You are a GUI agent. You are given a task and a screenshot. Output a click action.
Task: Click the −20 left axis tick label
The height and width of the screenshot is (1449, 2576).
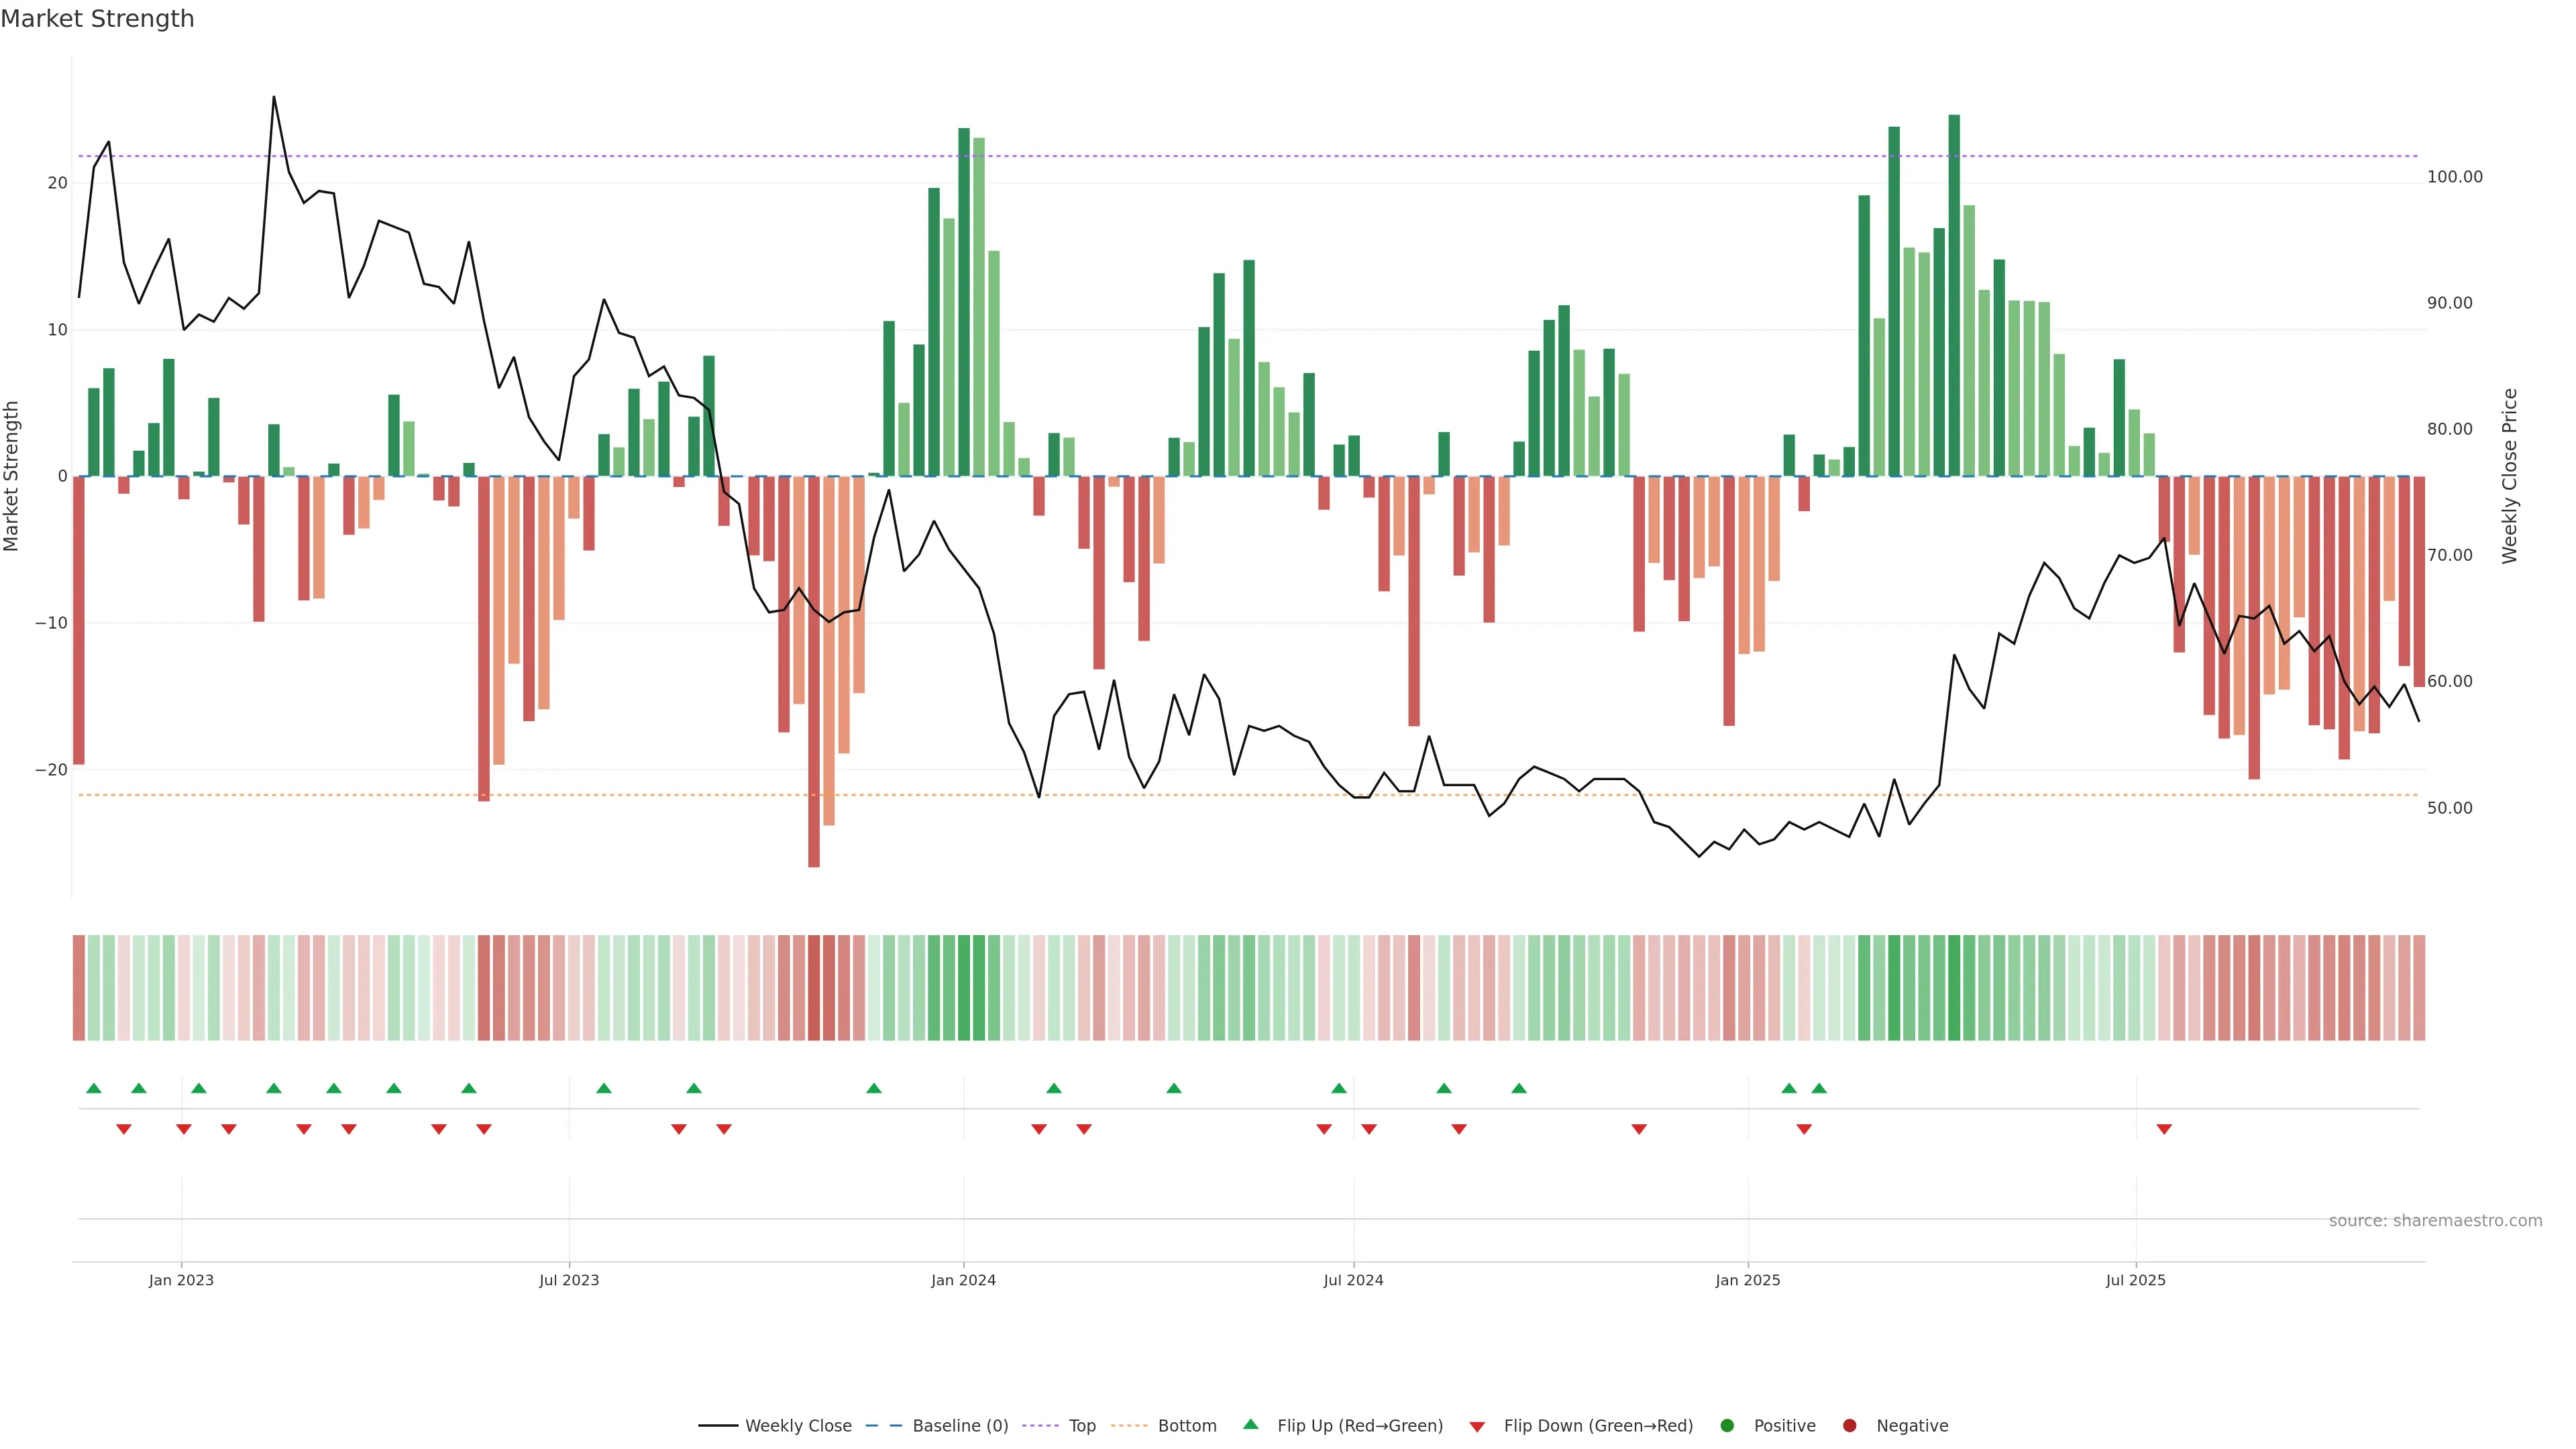pyautogui.click(x=51, y=770)
